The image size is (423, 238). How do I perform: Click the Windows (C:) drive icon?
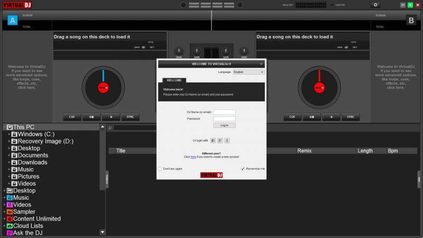click(x=14, y=134)
